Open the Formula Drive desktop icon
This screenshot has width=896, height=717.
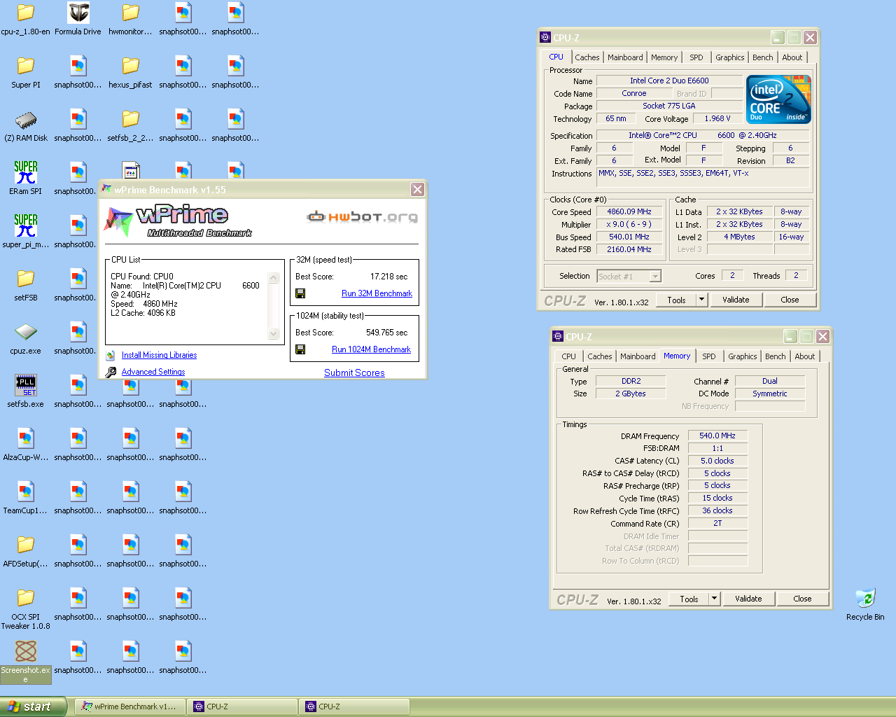pyautogui.click(x=78, y=13)
